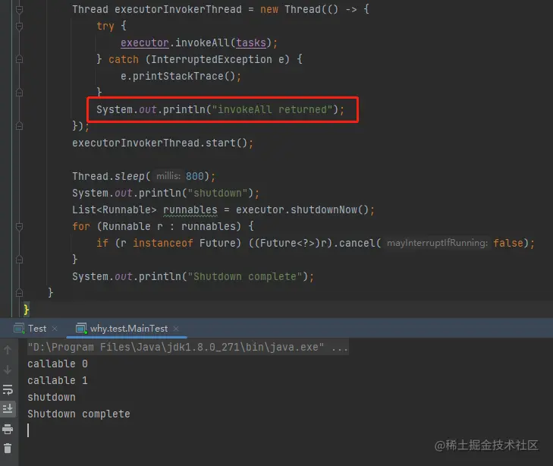Click e.printStackTrace() statement
The image size is (553, 466).
[181, 76]
